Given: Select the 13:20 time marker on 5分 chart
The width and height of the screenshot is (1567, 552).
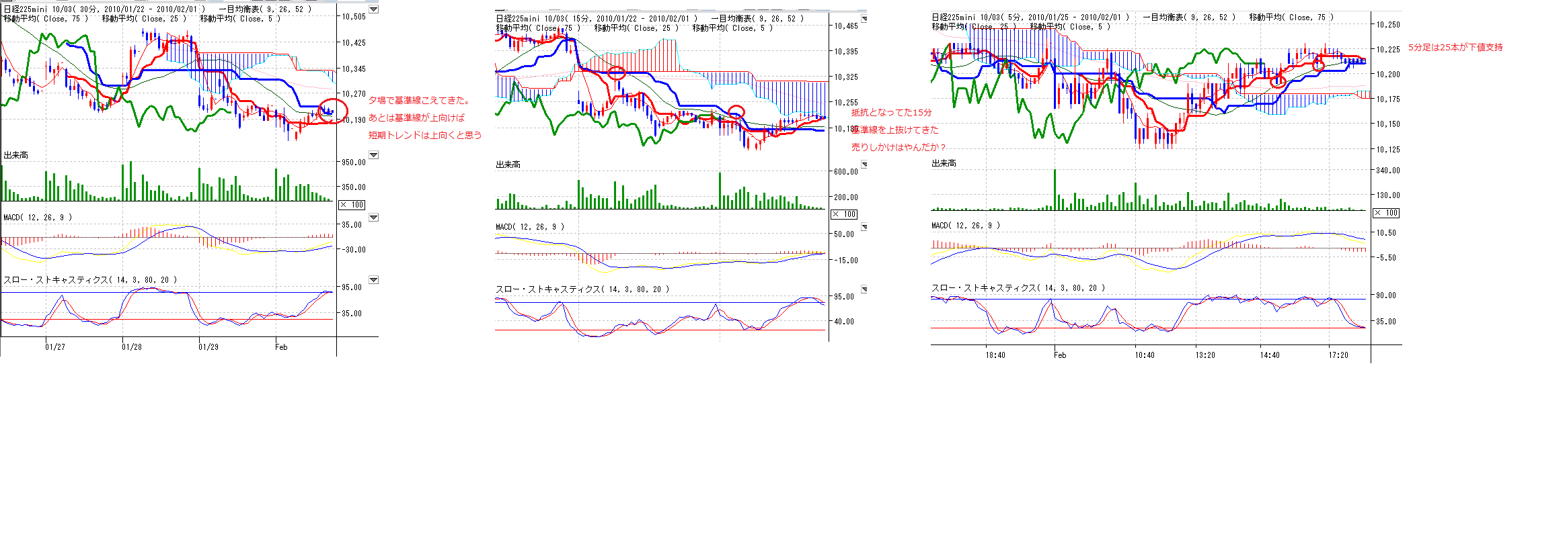Looking at the screenshot, I should (x=1205, y=355).
